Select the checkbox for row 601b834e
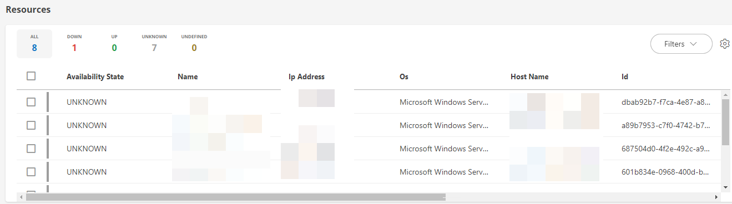The height and width of the screenshot is (204, 732). (x=31, y=172)
